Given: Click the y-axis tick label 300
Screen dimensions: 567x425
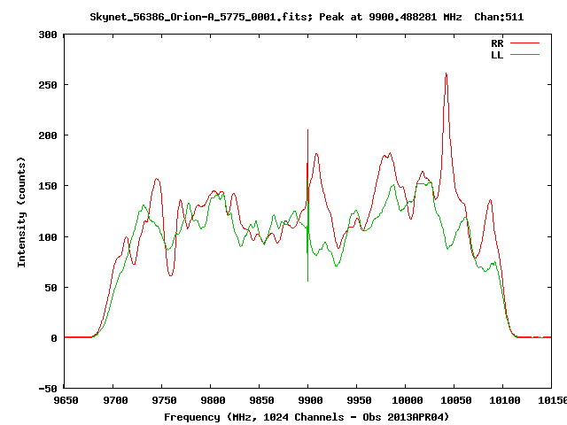Looking at the screenshot, I should click(48, 35).
